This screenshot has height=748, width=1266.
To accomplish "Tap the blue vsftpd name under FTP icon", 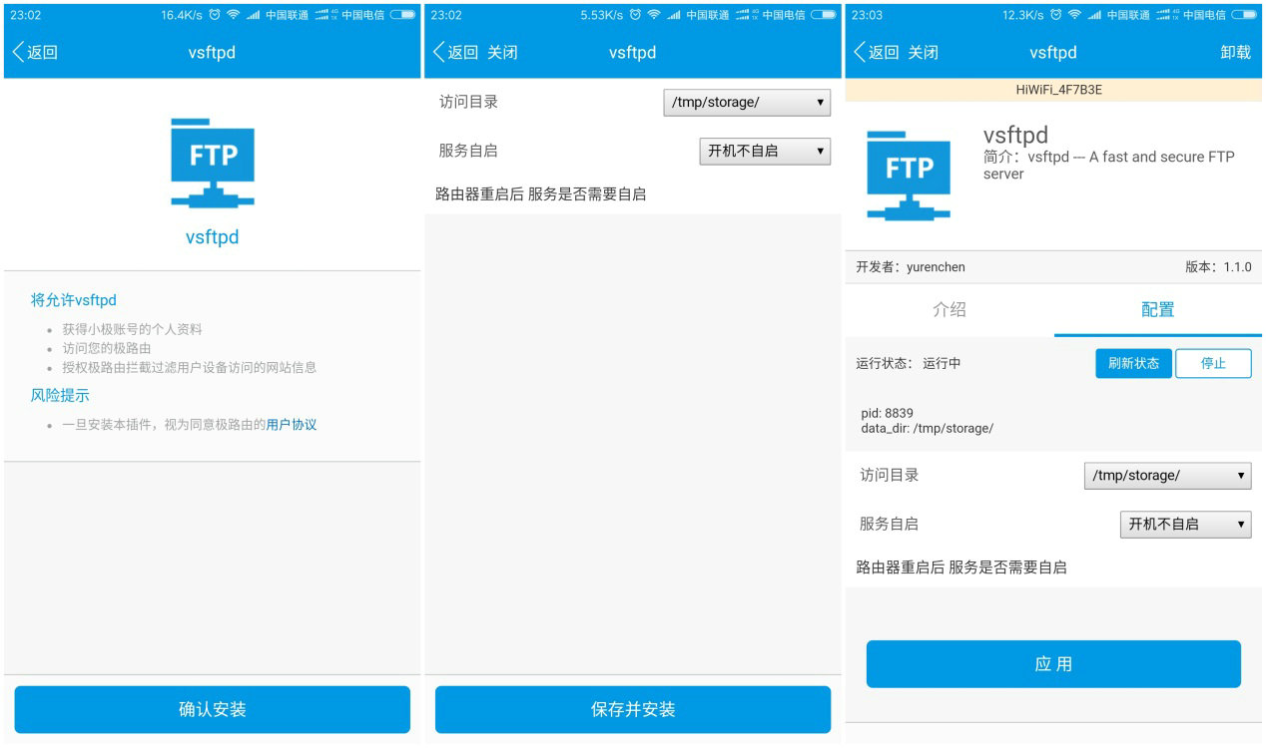I will [213, 237].
